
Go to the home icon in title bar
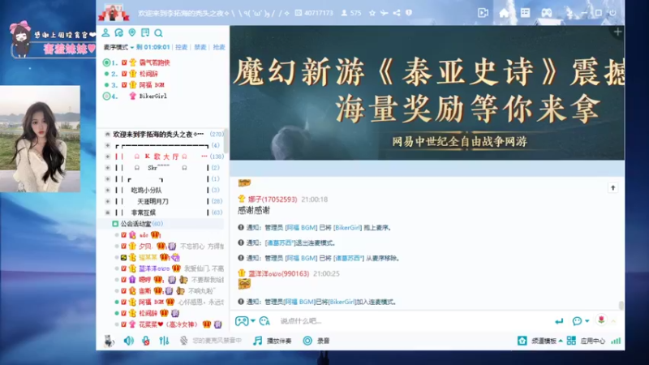(x=504, y=13)
